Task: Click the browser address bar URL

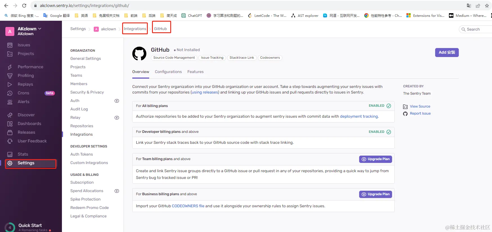Action: 84,6
